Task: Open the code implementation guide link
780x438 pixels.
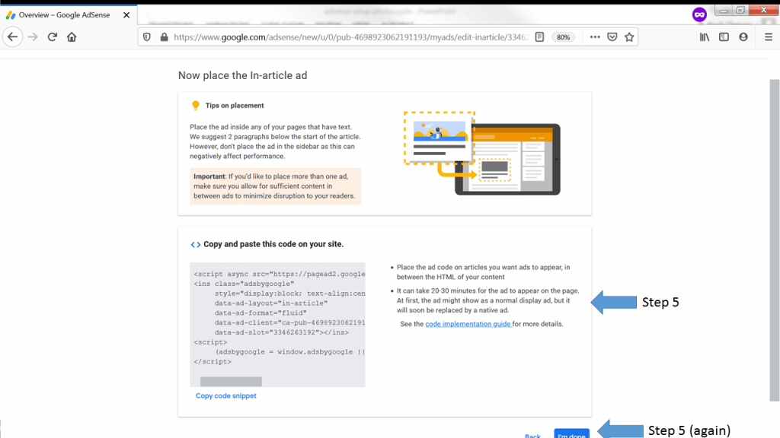Action: click(468, 324)
